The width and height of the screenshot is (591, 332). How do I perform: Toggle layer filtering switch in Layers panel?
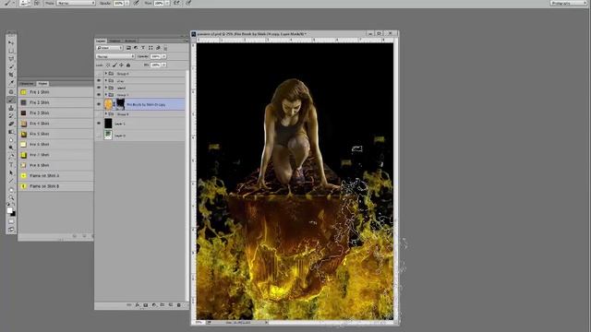point(165,48)
